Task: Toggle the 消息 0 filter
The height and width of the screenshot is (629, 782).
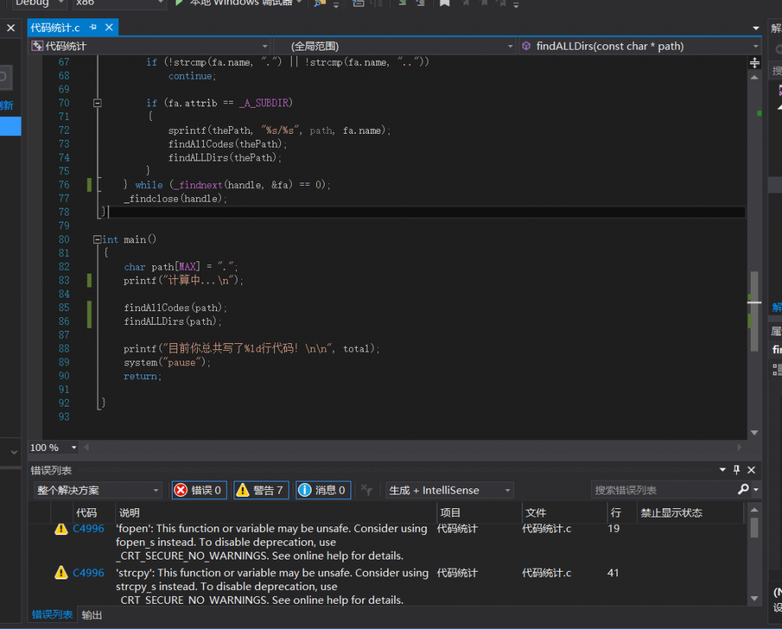Action: (323, 490)
